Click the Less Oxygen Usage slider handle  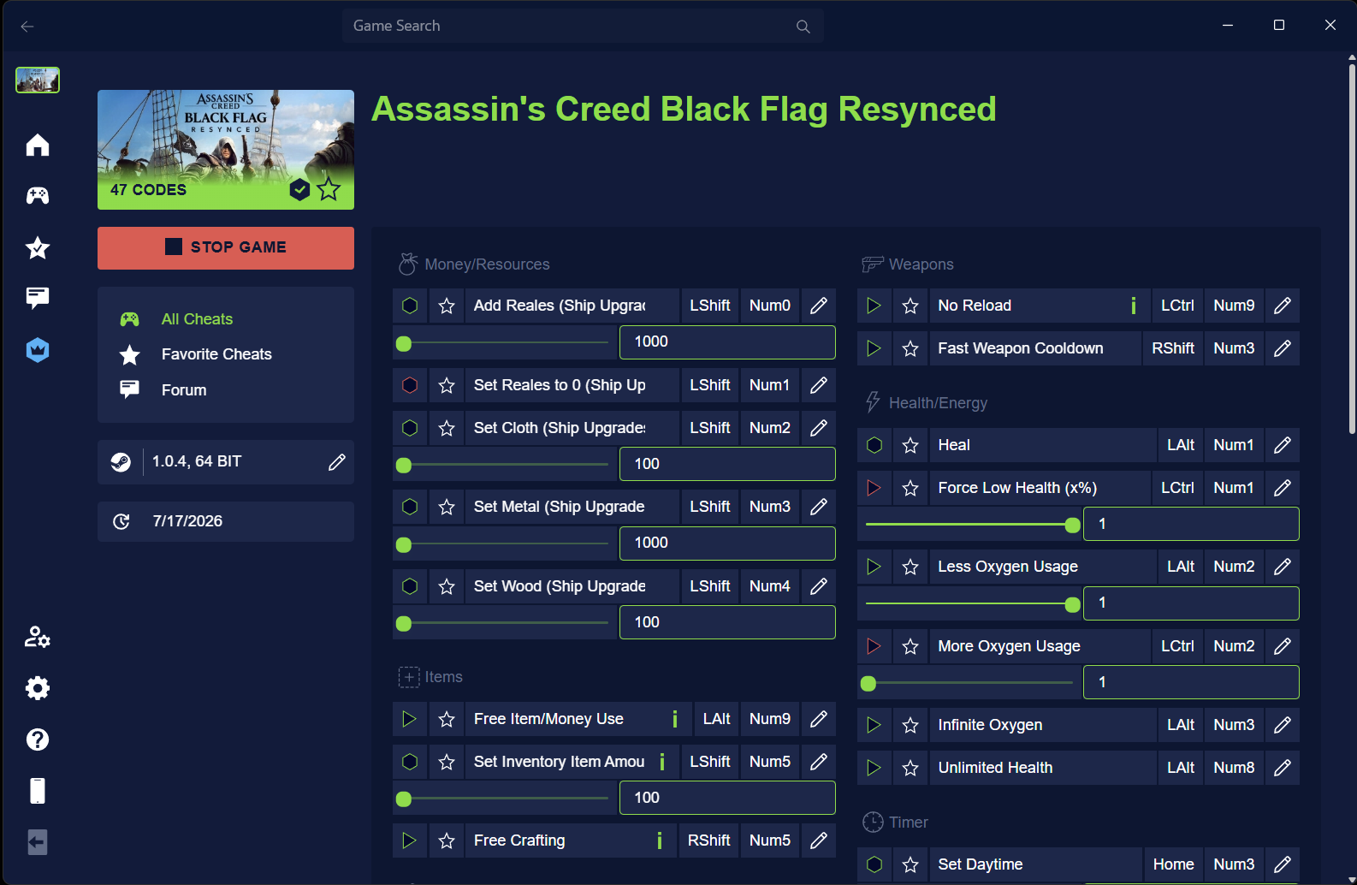tap(1073, 605)
